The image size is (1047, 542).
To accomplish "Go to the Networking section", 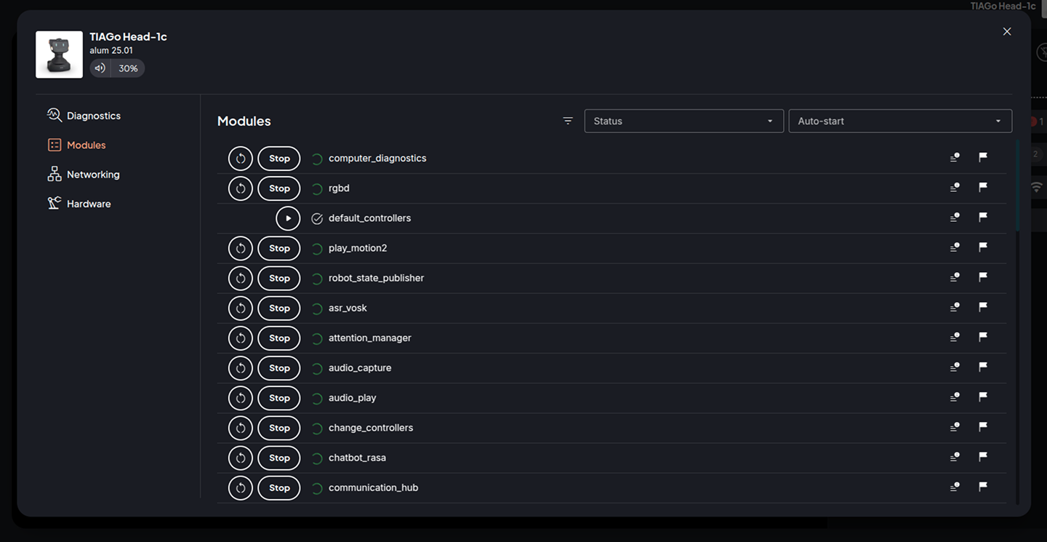I will pyautogui.click(x=83, y=175).
